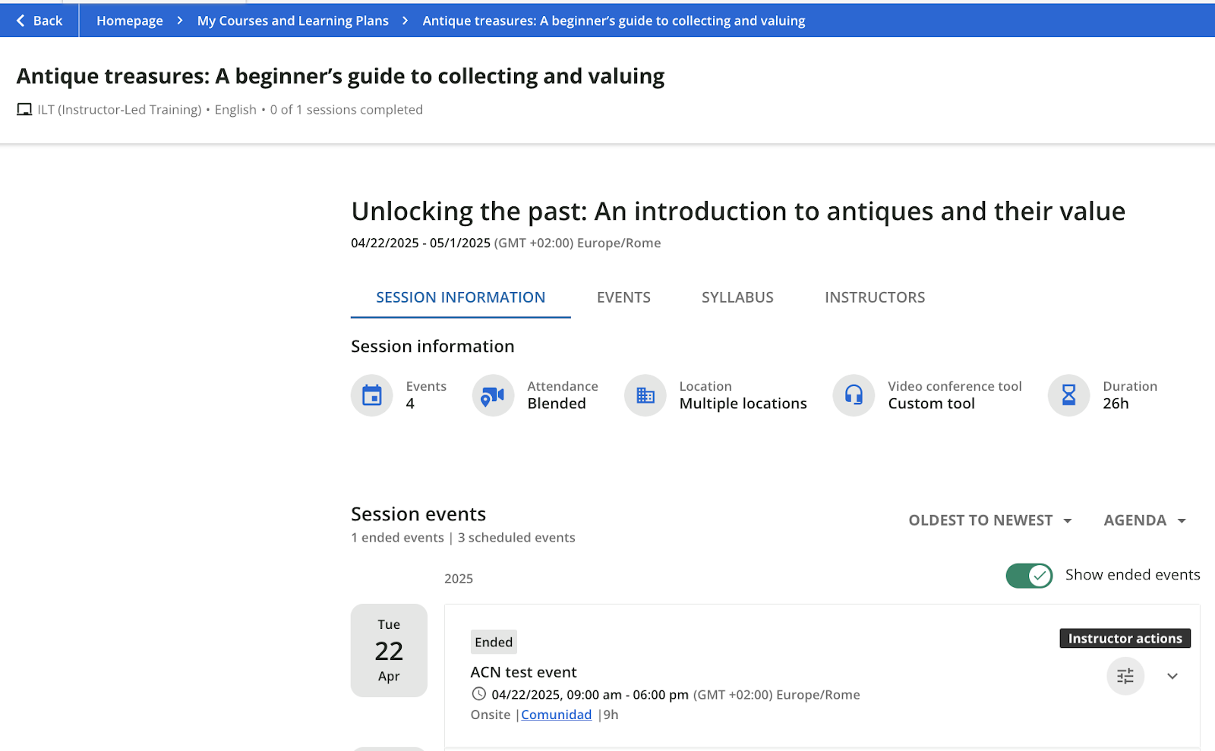Click the Duration hourglass icon

click(1069, 395)
